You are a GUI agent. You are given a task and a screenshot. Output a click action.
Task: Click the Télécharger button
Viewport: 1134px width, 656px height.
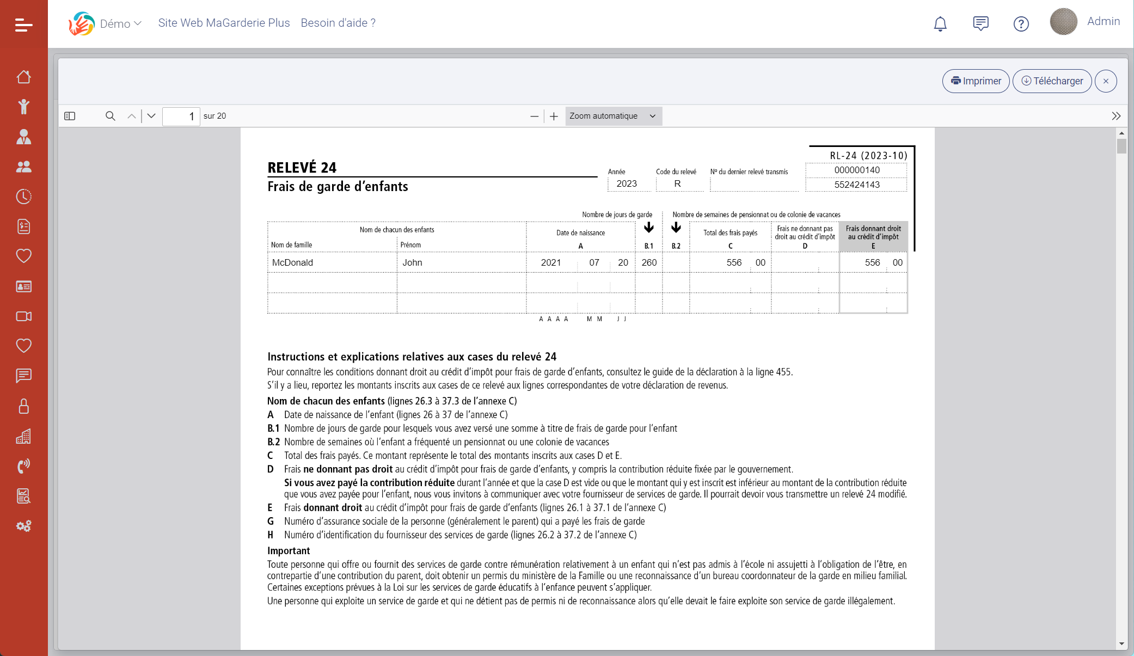[x=1051, y=81]
